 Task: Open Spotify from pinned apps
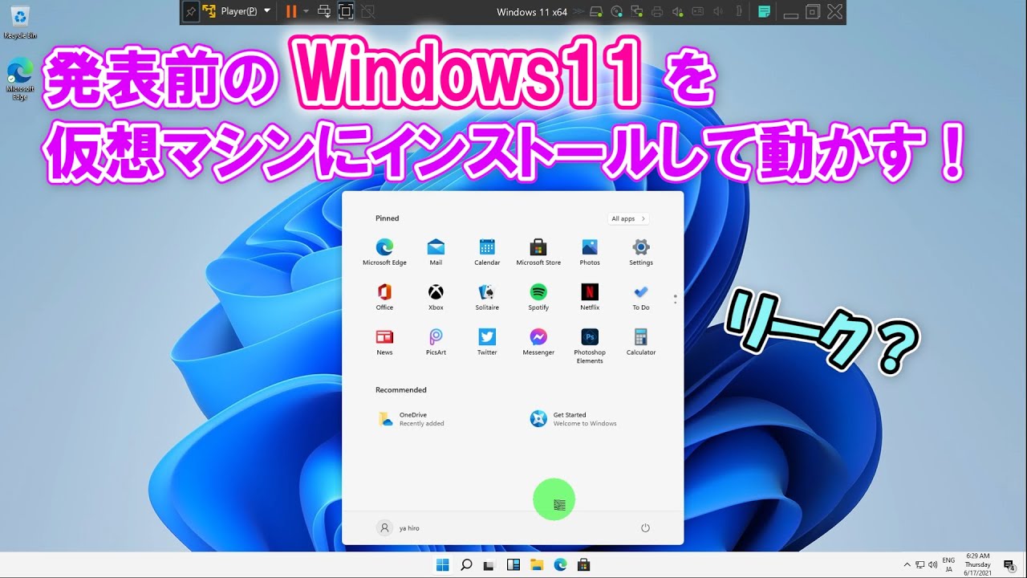(538, 296)
